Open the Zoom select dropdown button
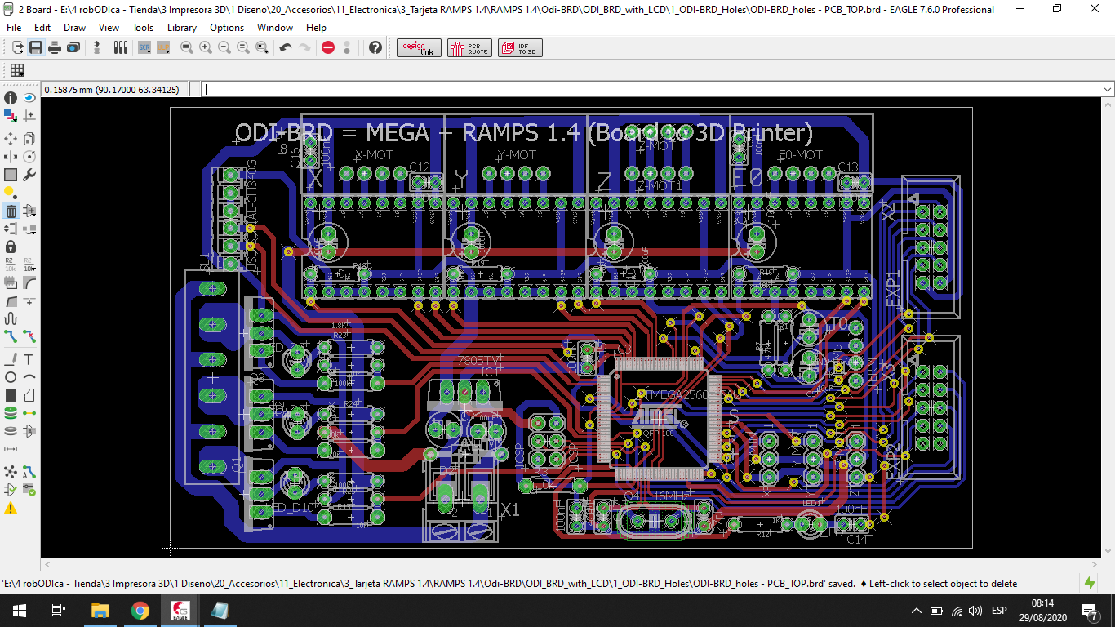Screen dimensions: 1115x627 click(x=262, y=48)
